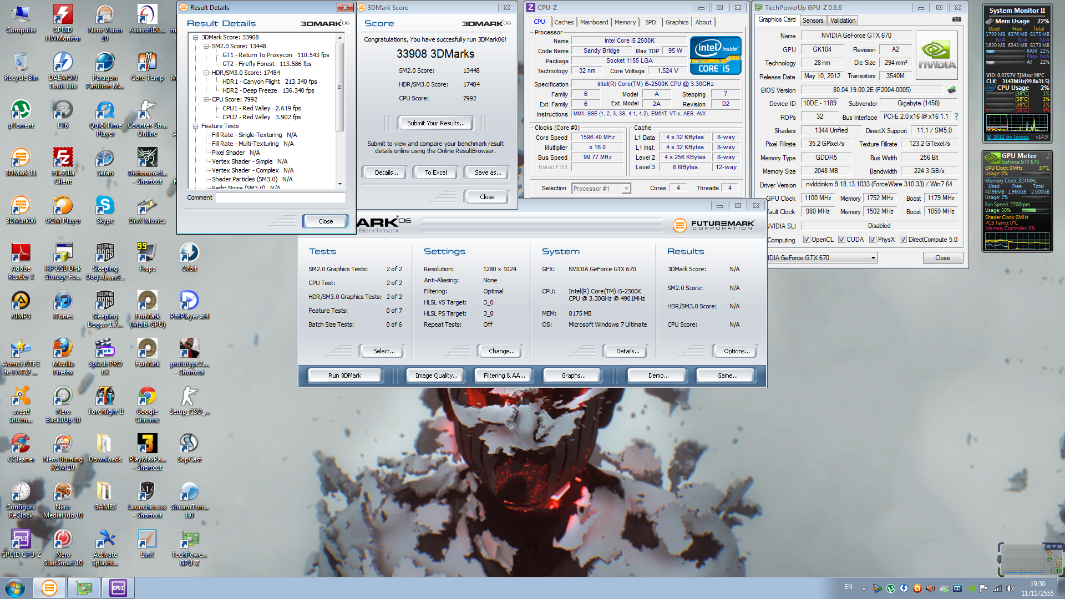Click the Run 3DMark button
Image resolution: width=1065 pixels, height=599 pixels.
pyautogui.click(x=344, y=375)
